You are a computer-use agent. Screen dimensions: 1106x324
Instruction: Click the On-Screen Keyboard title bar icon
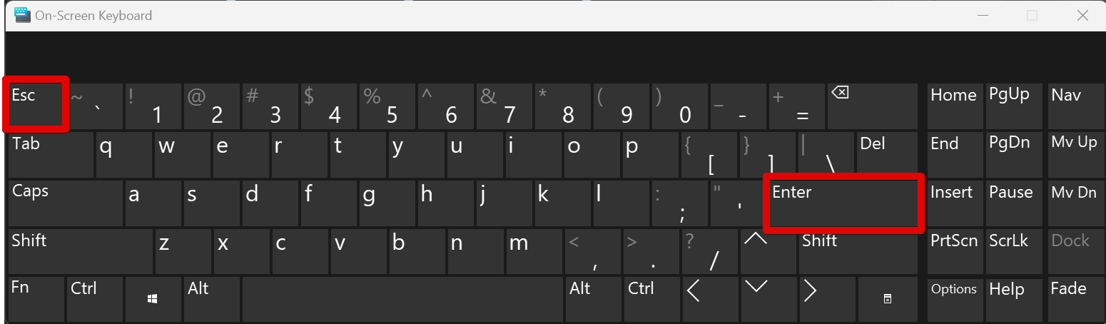click(x=21, y=15)
